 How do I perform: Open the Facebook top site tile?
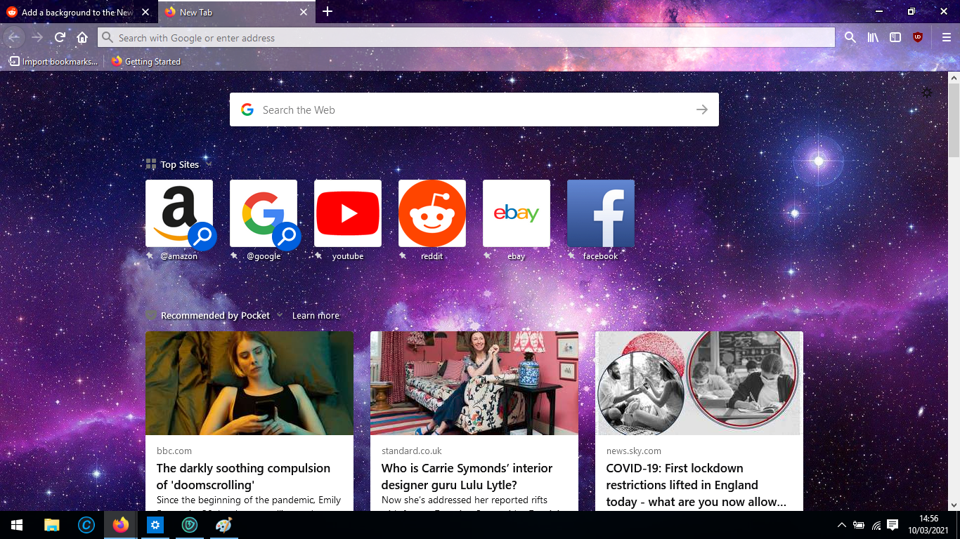click(x=601, y=213)
